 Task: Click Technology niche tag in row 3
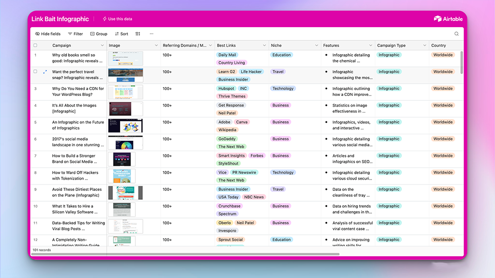(x=283, y=89)
